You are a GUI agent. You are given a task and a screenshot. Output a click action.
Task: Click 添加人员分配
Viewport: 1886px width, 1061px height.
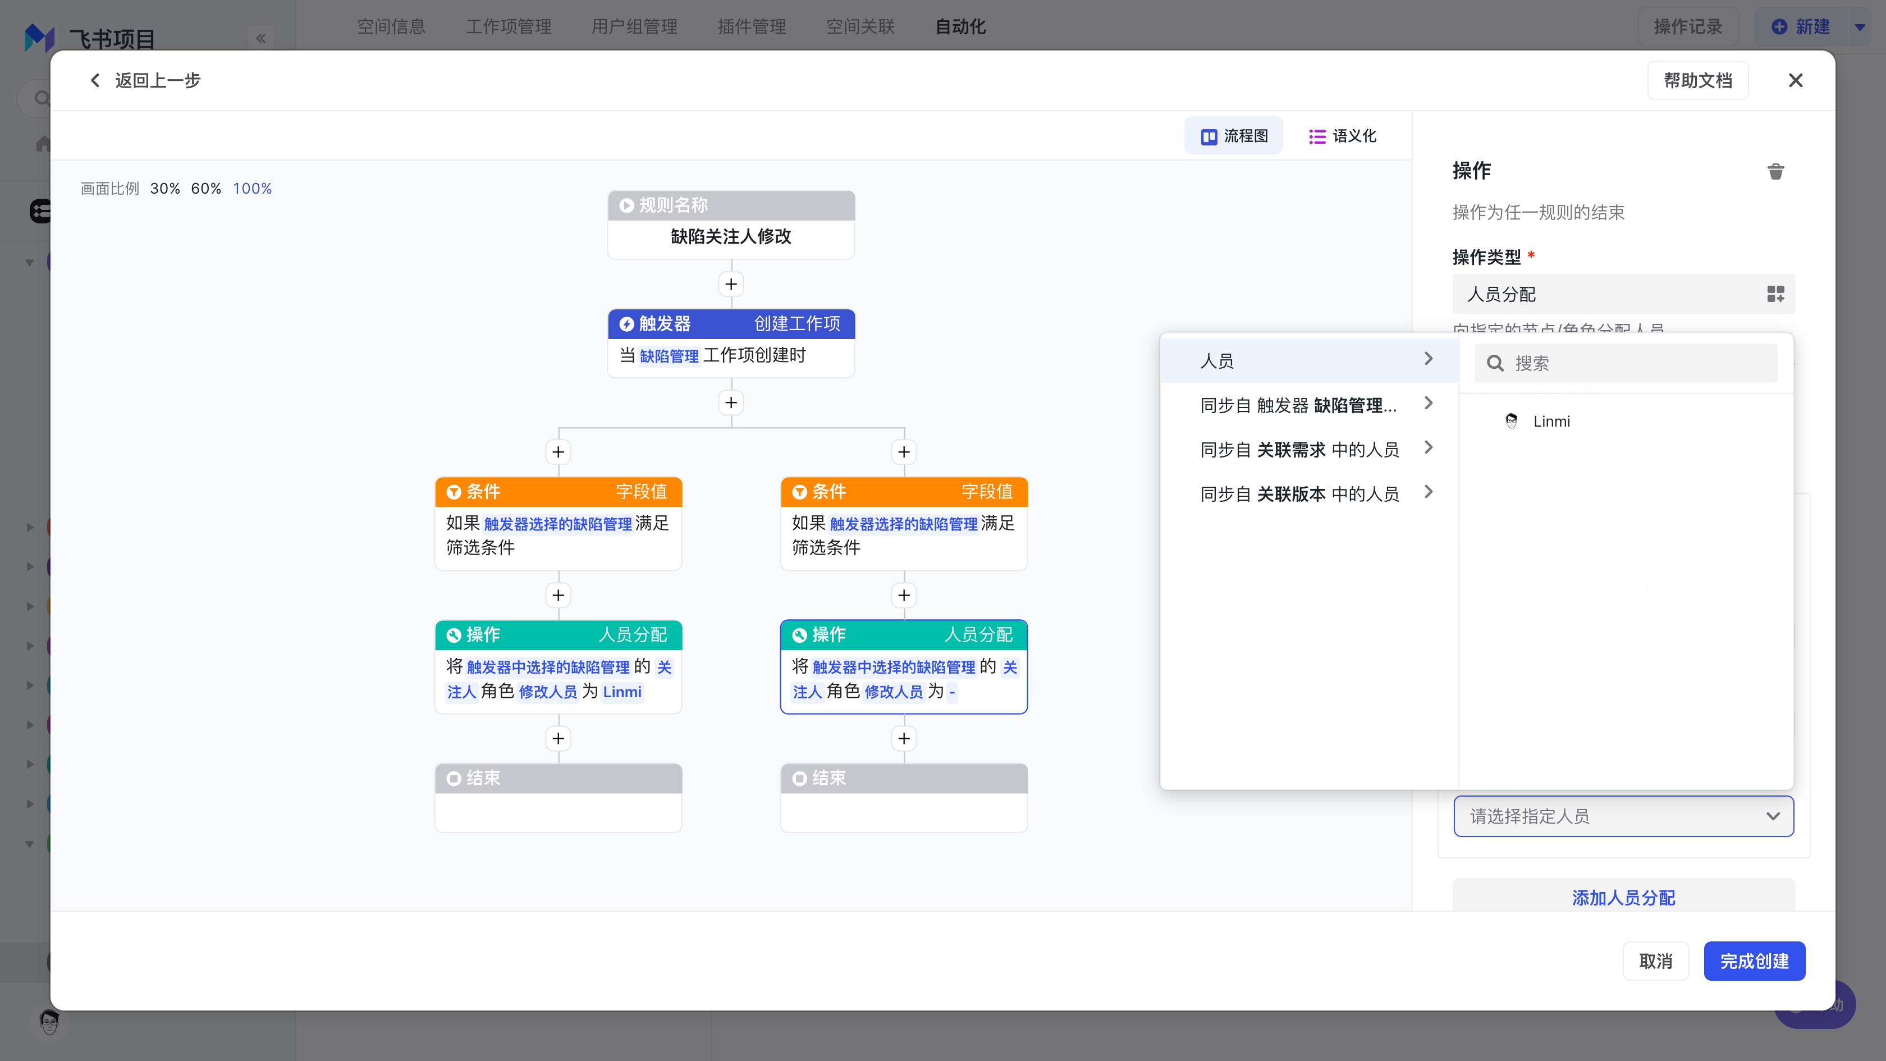pos(1623,897)
